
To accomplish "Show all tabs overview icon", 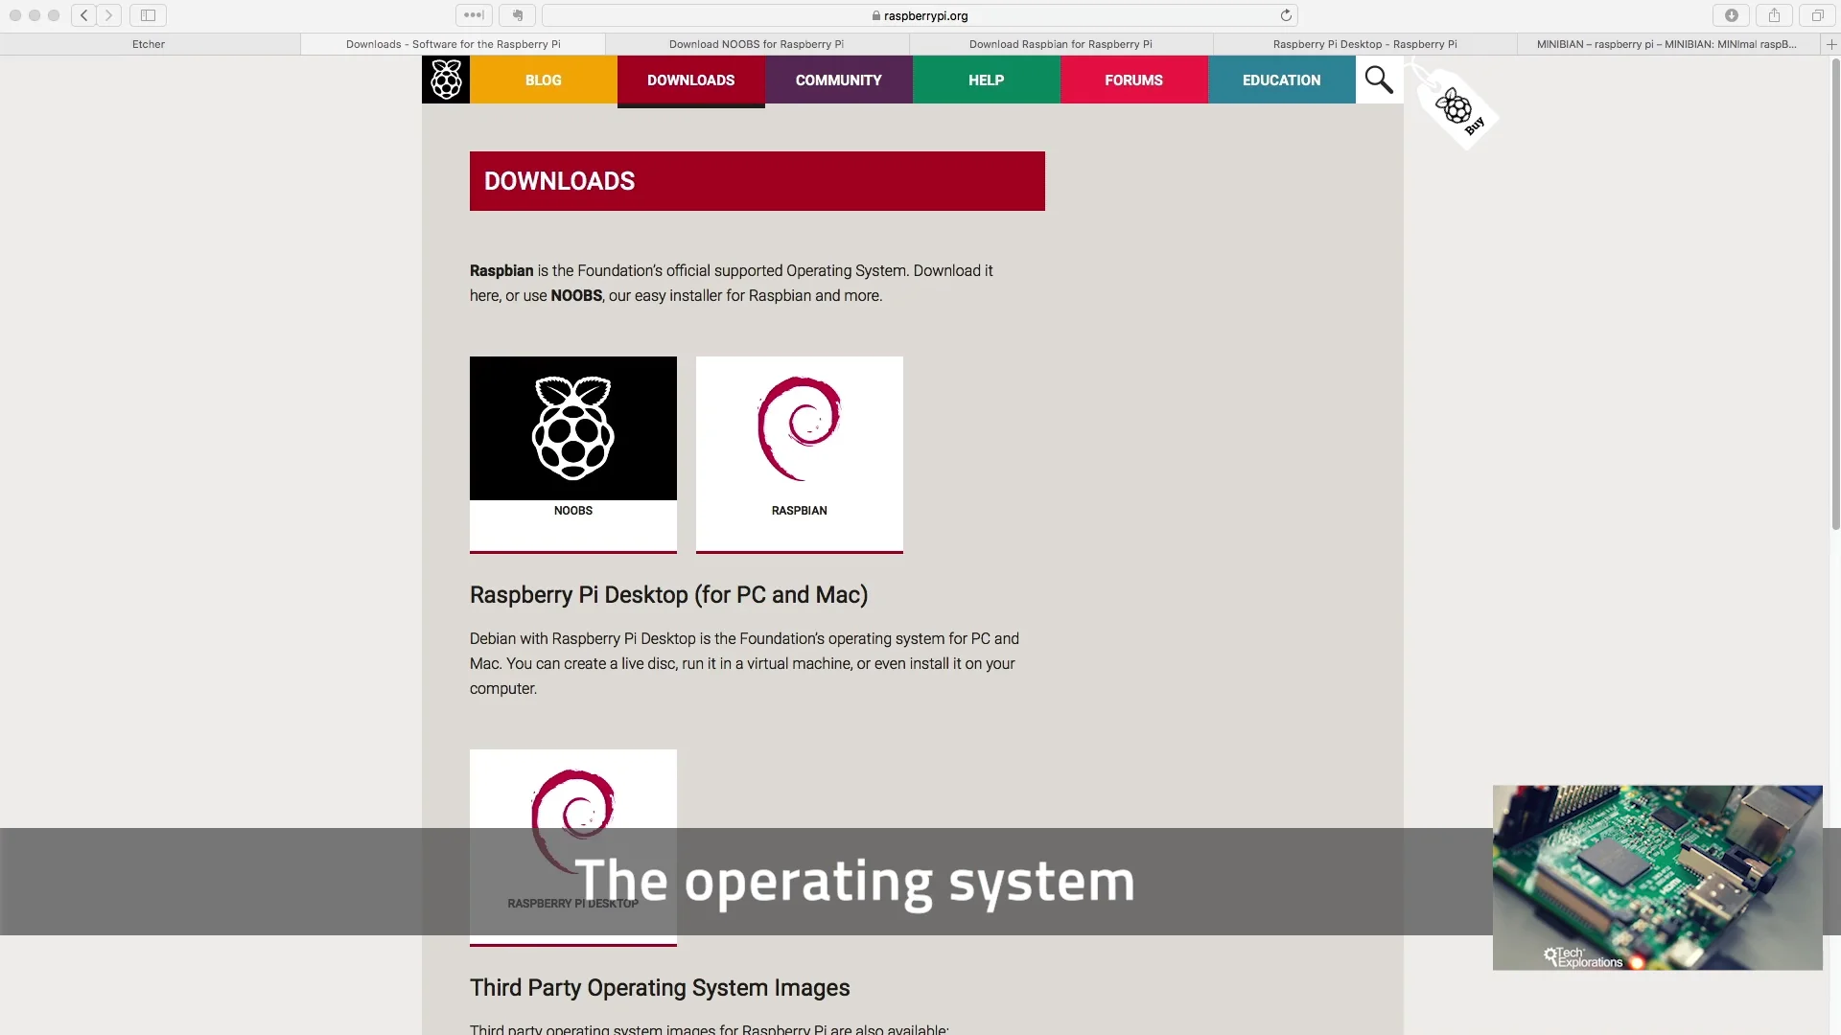I will point(1817,15).
